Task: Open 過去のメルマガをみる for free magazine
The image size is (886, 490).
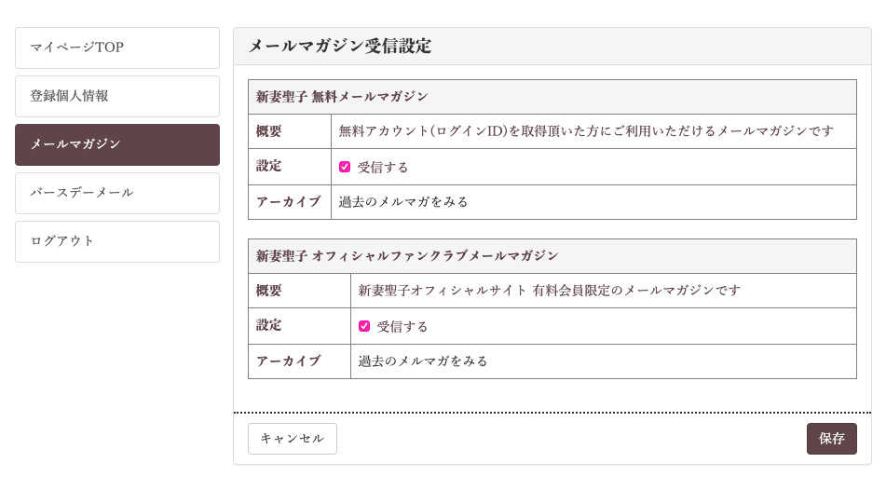Action: (x=403, y=202)
